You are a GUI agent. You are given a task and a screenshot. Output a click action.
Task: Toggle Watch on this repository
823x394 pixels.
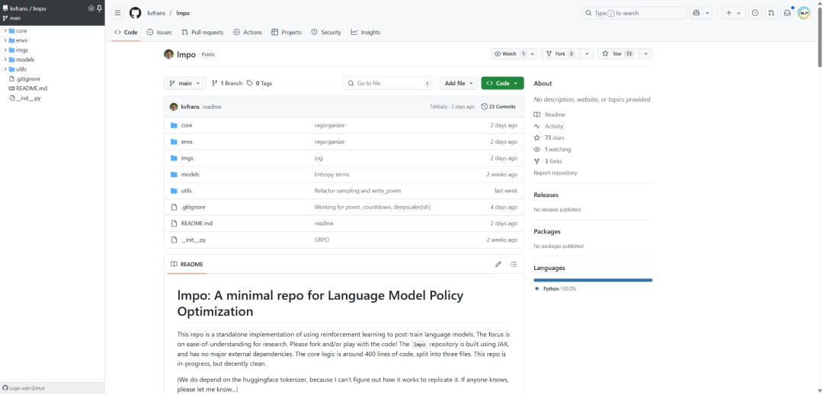point(508,53)
